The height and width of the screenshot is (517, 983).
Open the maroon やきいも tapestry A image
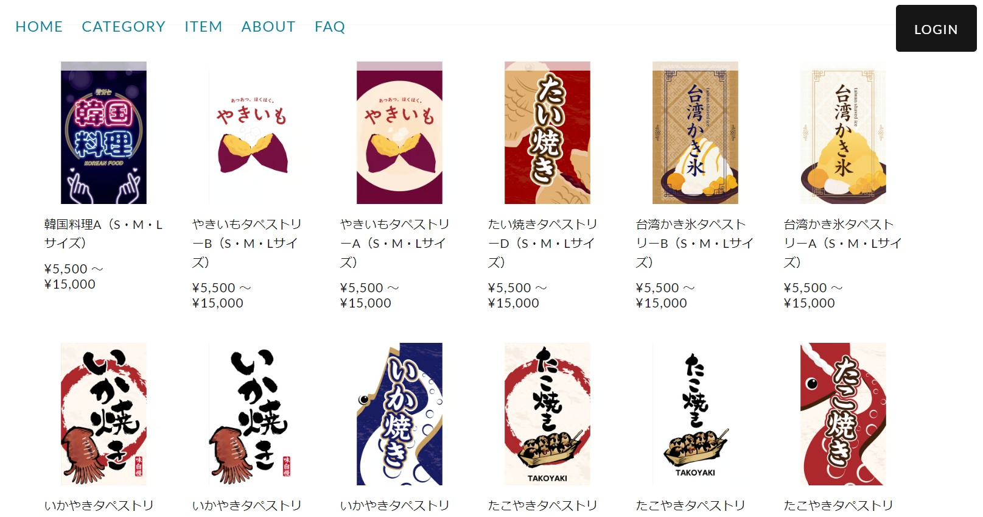click(x=399, y=133)
